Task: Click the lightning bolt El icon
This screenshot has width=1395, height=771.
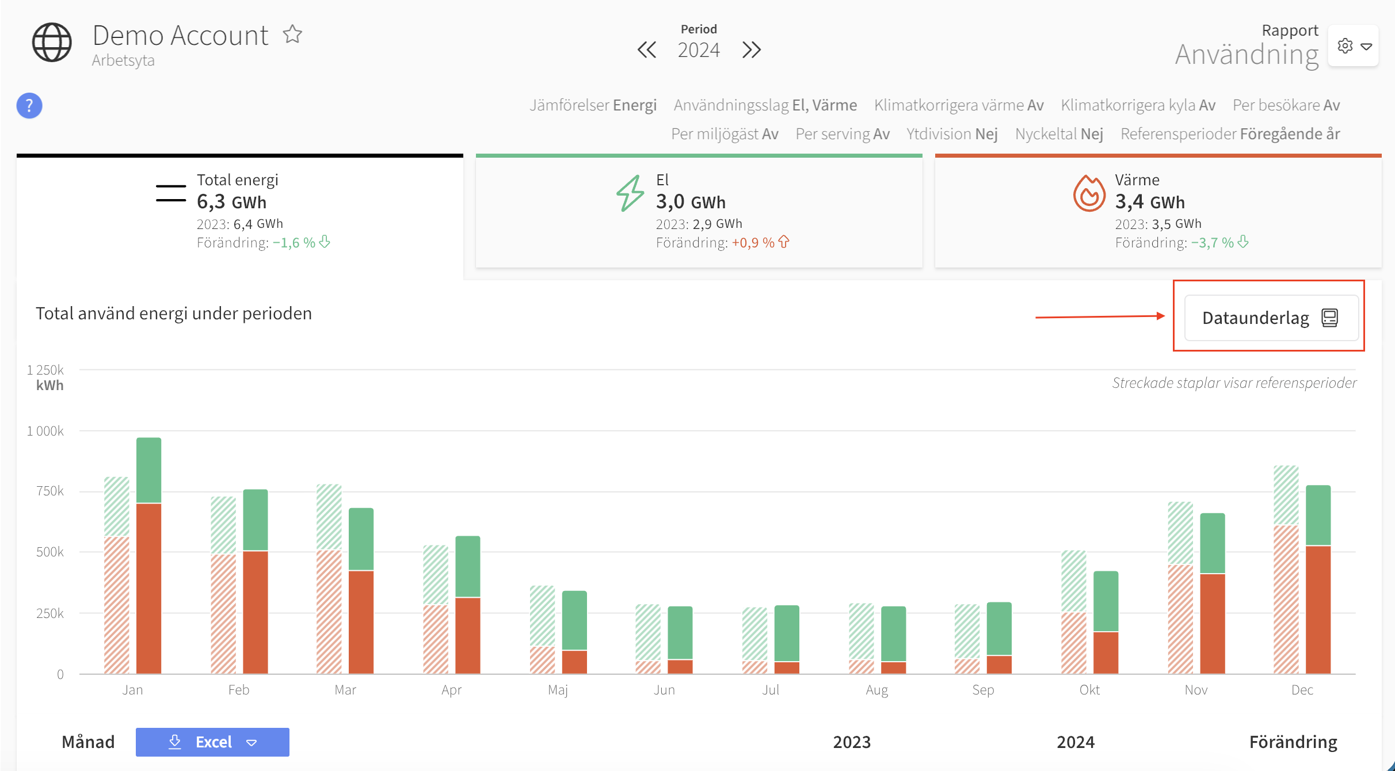Action: (630, 193)
